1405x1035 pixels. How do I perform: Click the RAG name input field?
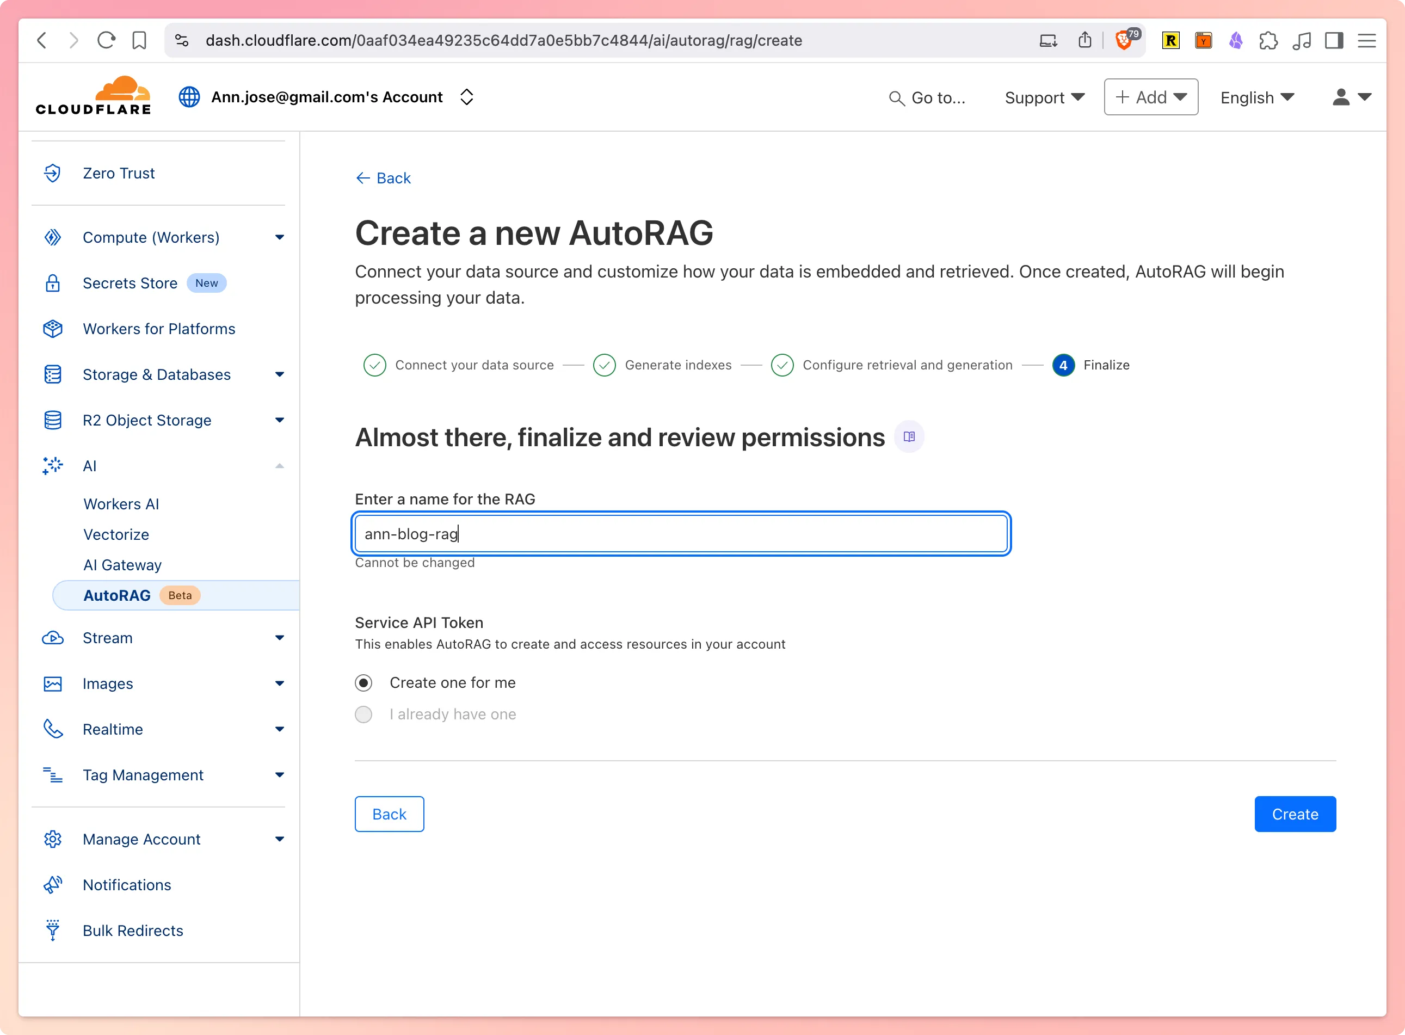680,534
